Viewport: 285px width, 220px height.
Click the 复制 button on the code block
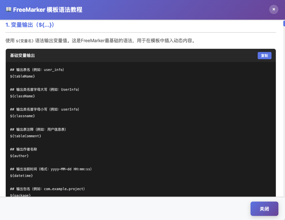[x=264, y=55]
